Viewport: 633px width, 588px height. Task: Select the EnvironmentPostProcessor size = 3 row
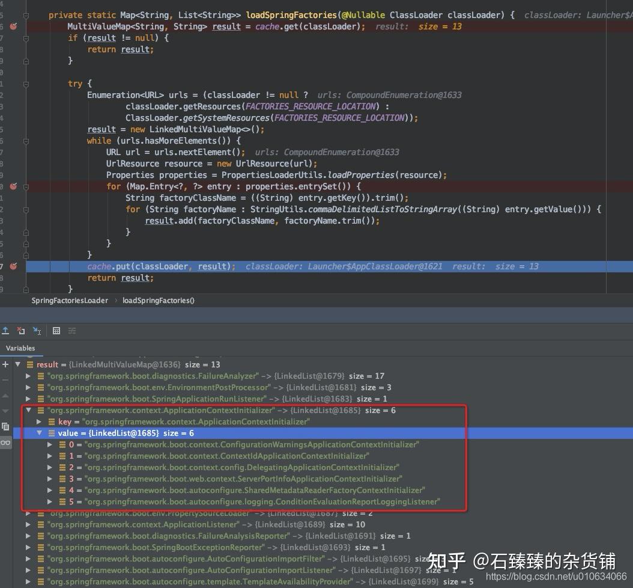click(323, 387)
